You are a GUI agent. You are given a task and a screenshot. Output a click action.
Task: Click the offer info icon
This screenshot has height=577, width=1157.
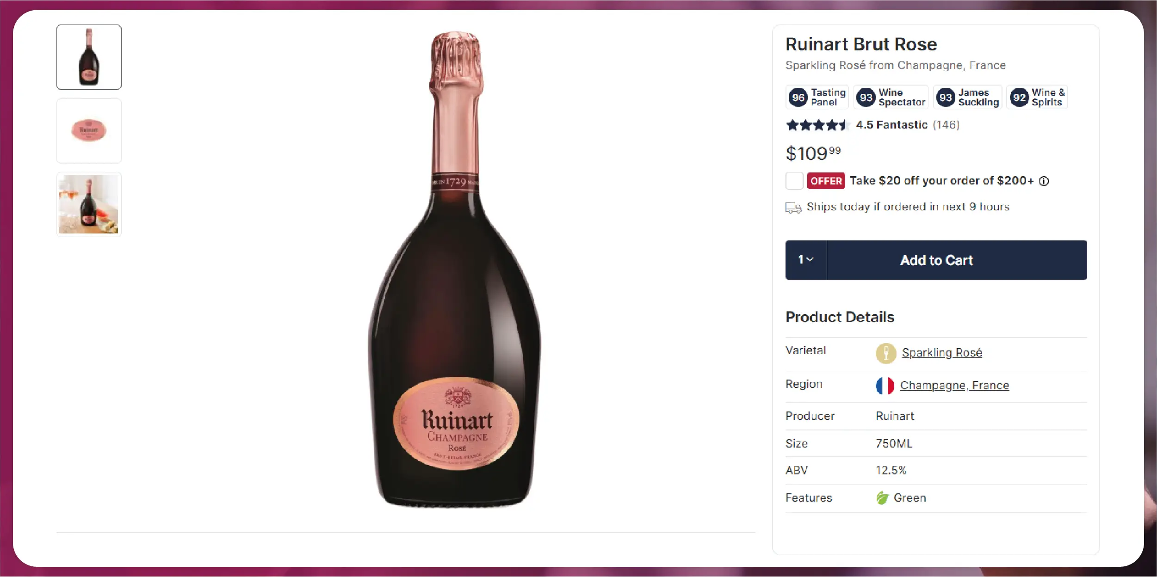tap(1044, 181)
